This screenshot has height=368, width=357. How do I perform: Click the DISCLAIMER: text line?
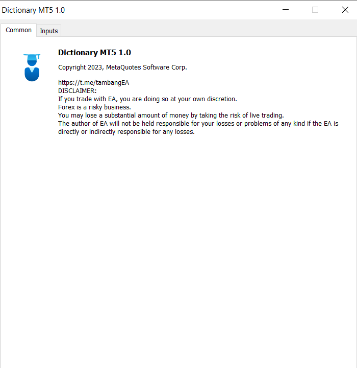point(78,91)
